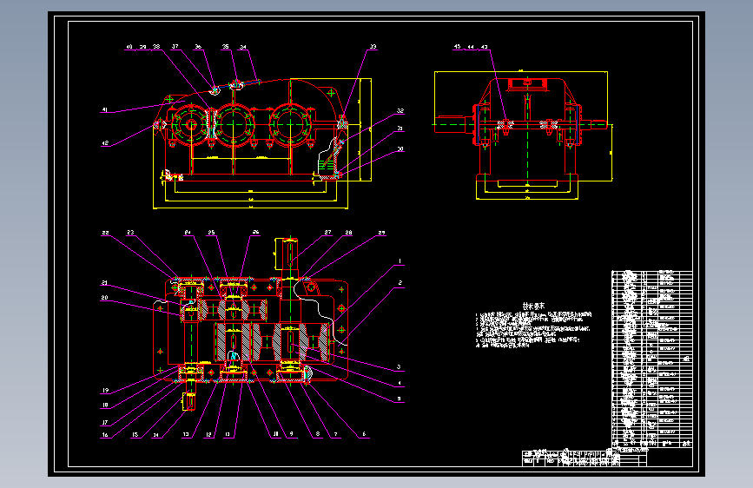The width and height of the screenshot is (753, 488).
Task: Select part number label 8
Action: click(x=317, y=435)
